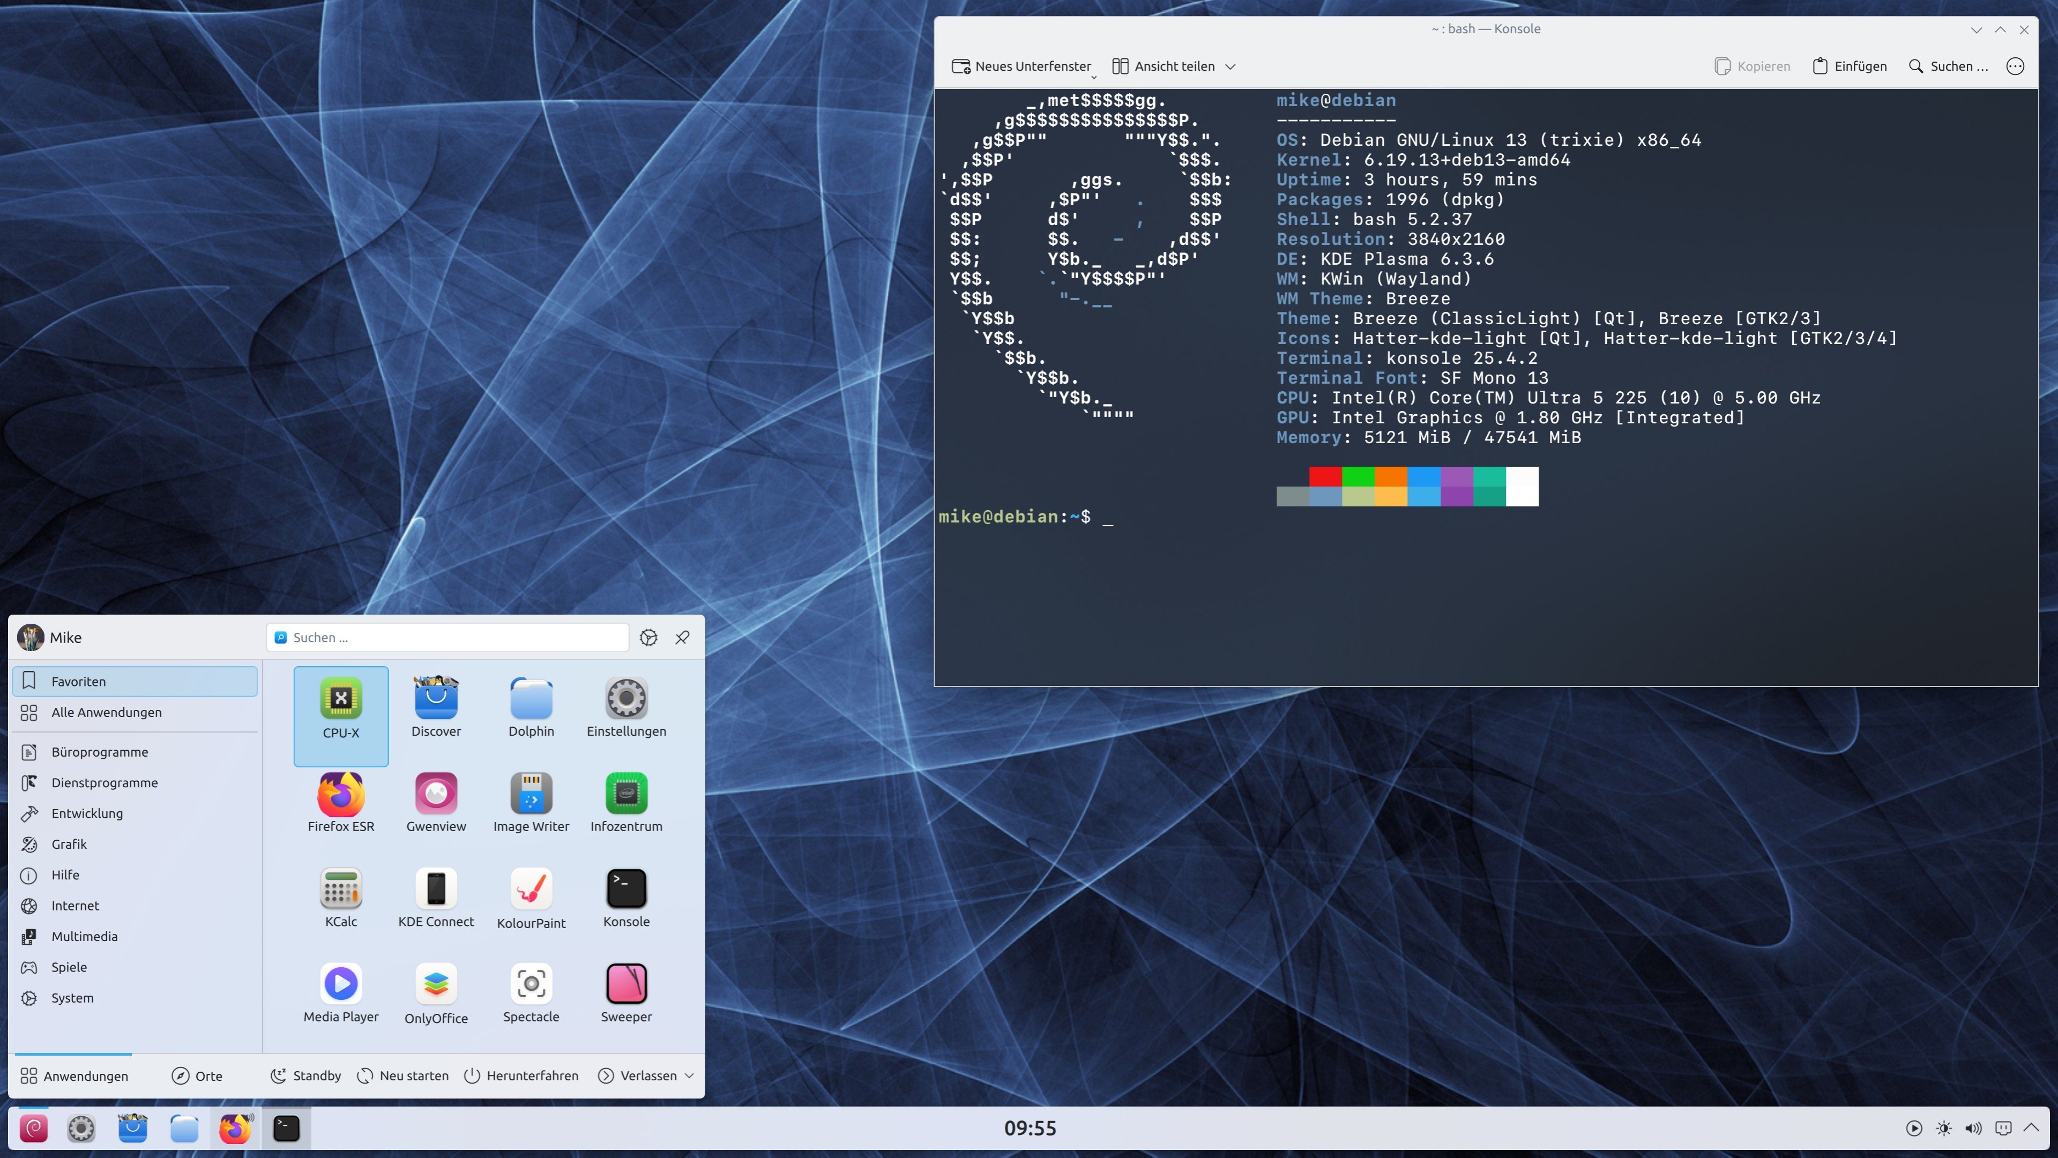Screen dimensions: 2058x1158
Task: Open the volume tray icon
Action: point(1973,1129)
